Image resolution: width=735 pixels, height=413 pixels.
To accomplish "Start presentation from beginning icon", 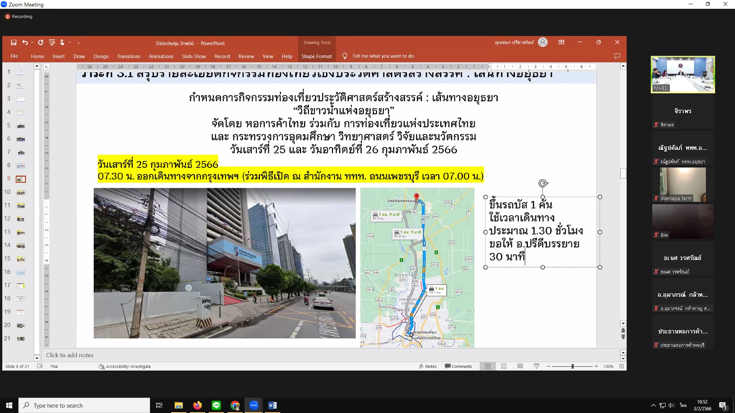I will [52, 42].
